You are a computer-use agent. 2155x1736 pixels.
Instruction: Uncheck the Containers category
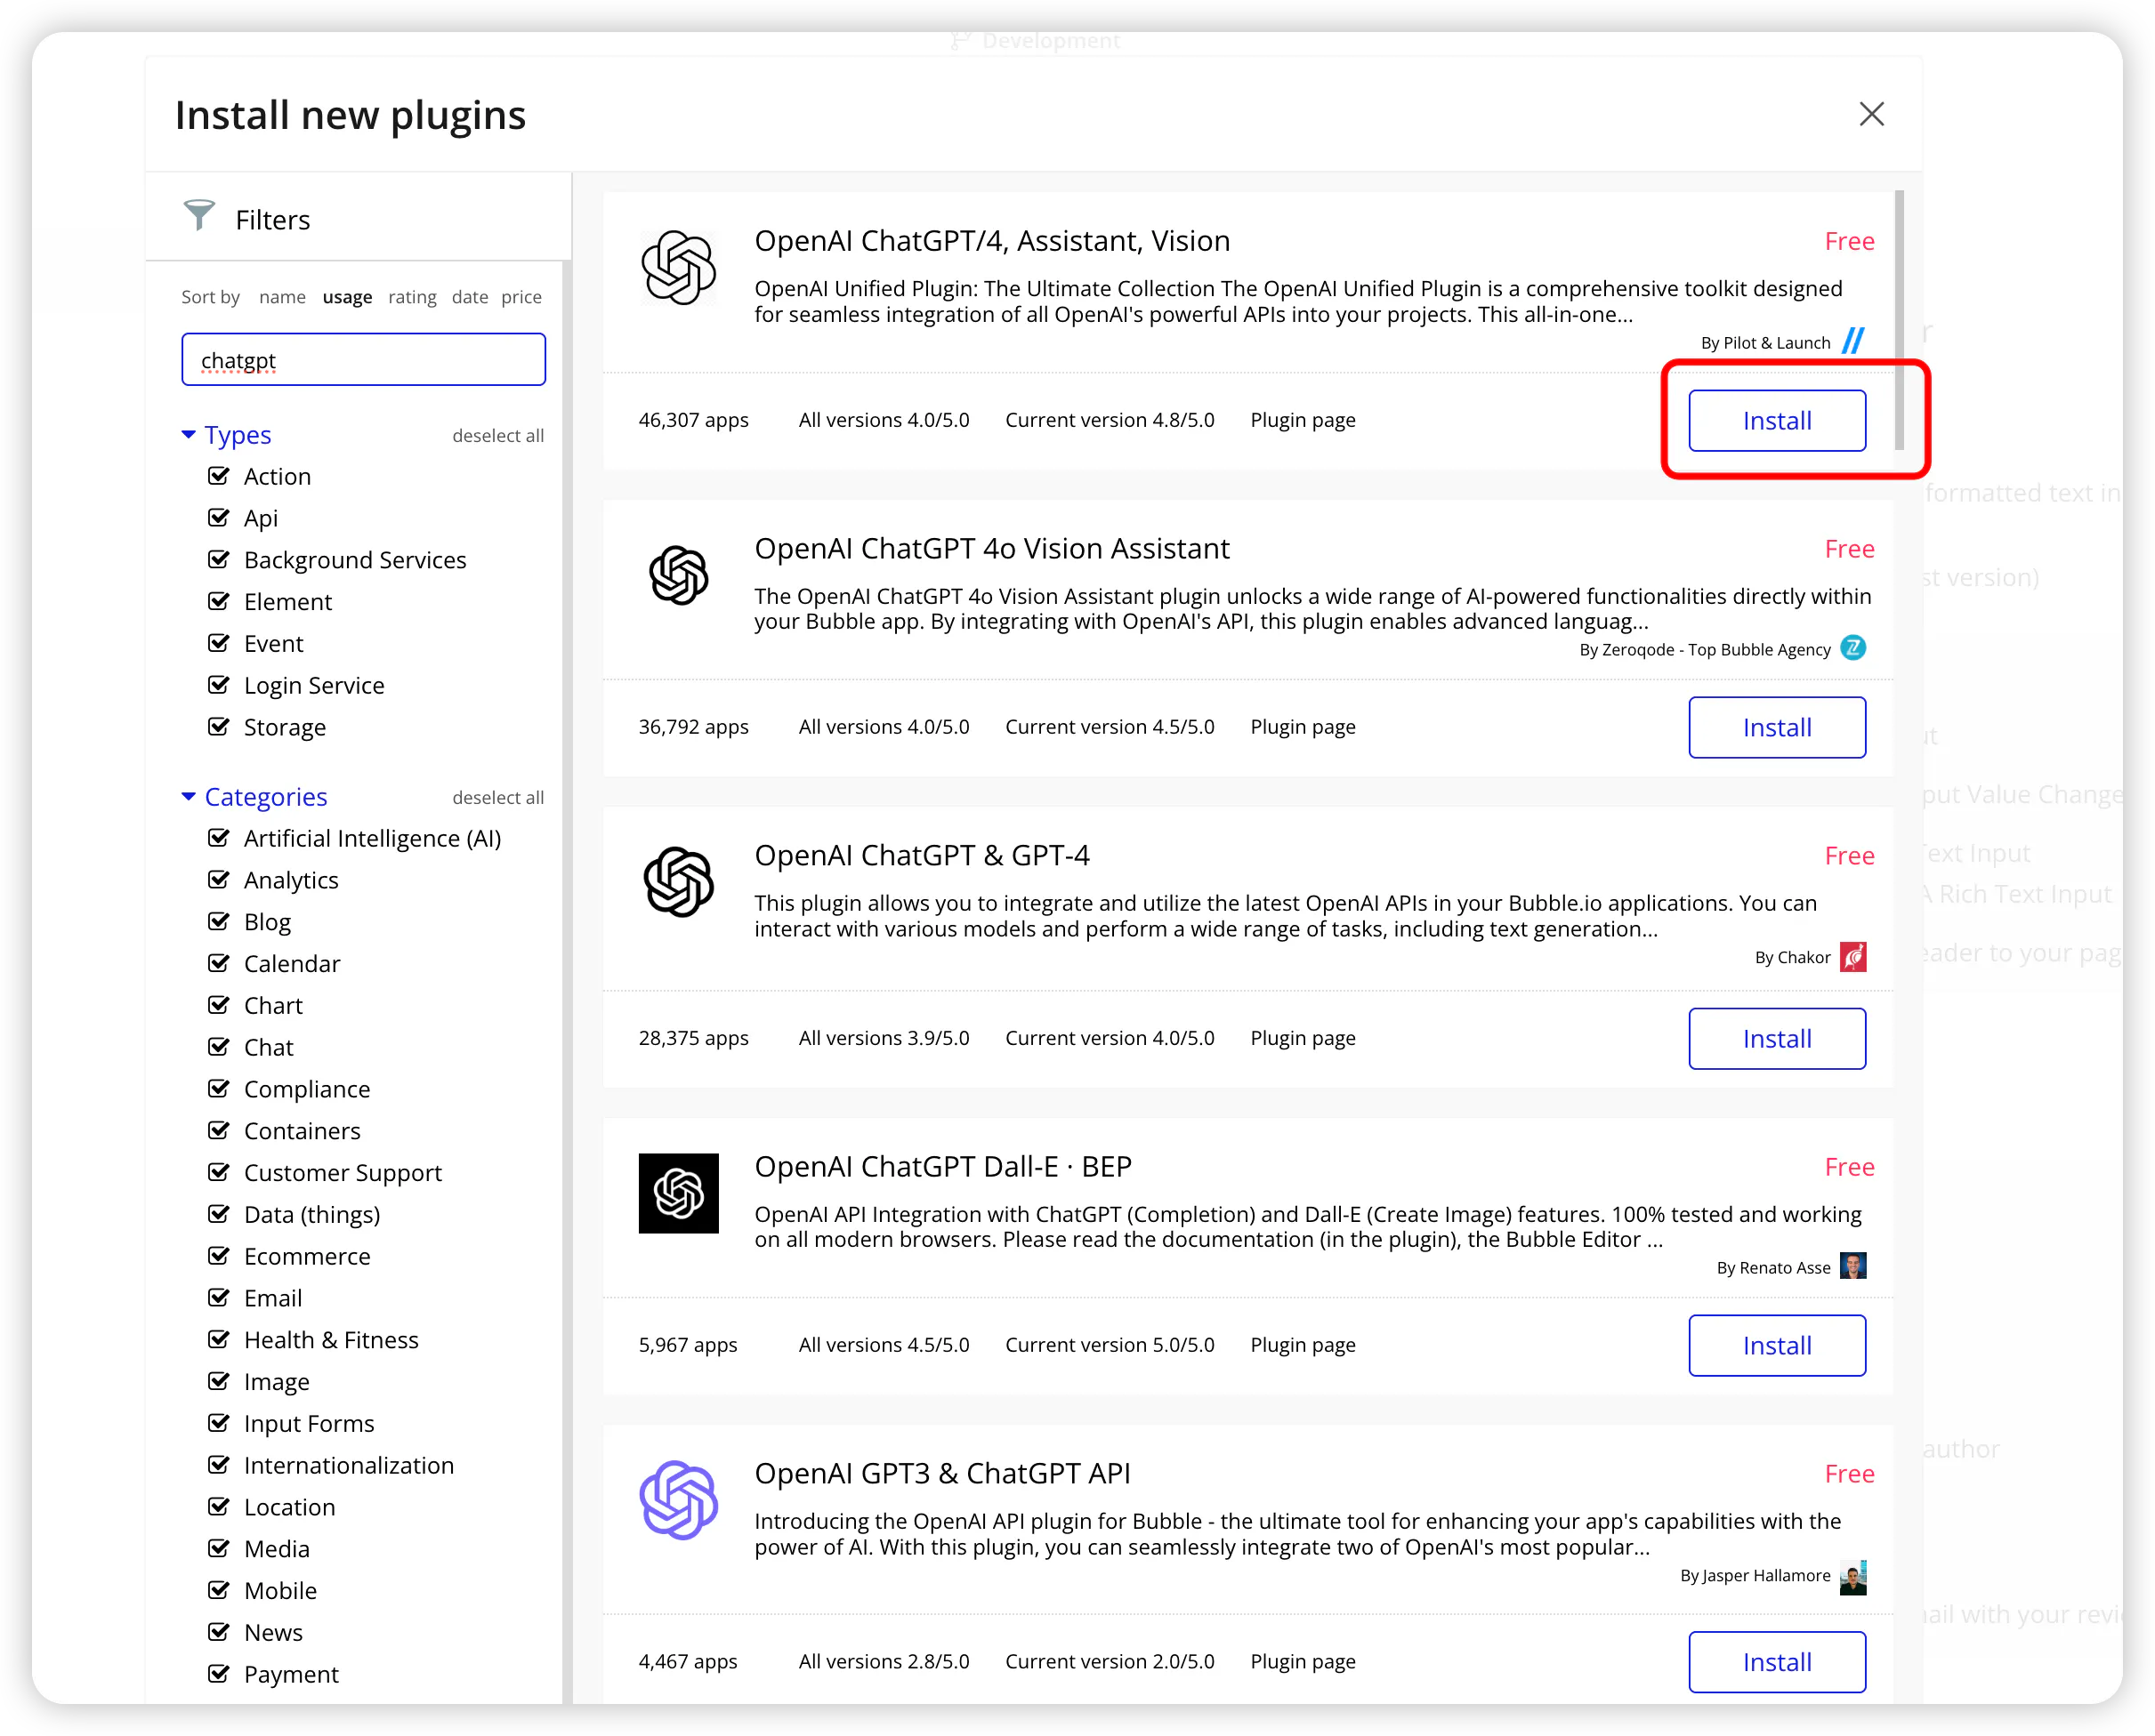(x=218, y=1130)
